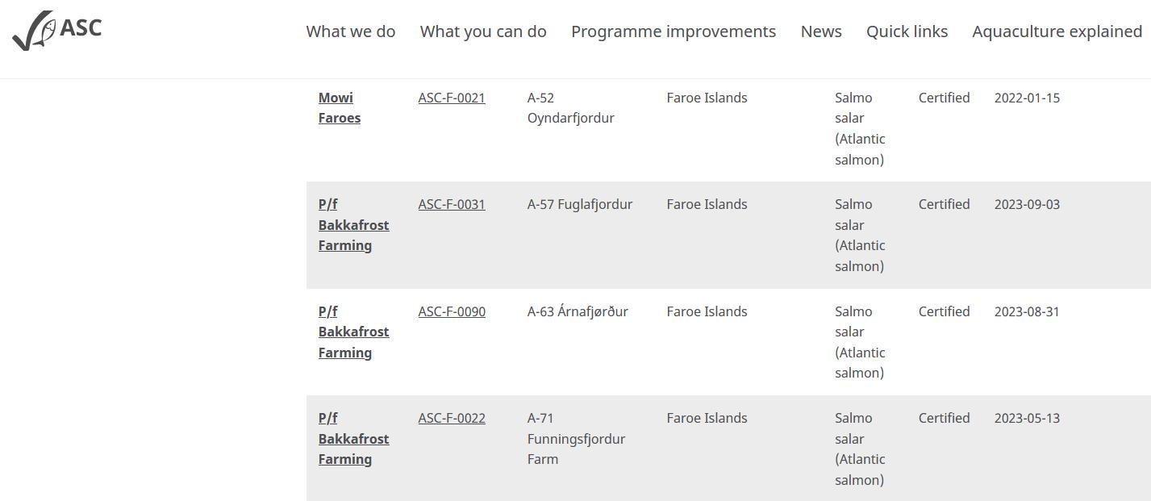This screenshot has height=501, width=1151.
Task: Click the A-63 Árnafjørður site cell
Action: click(x=578, y=312)
